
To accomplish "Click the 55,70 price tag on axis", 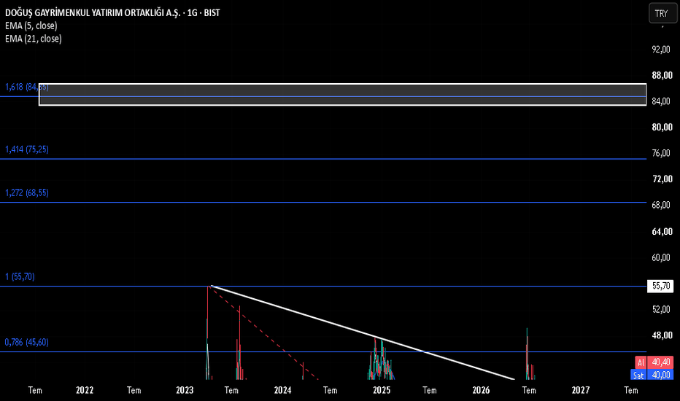I will (660, 286).
